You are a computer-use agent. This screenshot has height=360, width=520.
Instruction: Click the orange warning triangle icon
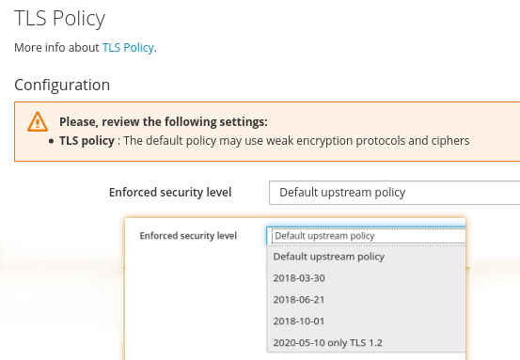pyautogui.click(x=38, y=121)
